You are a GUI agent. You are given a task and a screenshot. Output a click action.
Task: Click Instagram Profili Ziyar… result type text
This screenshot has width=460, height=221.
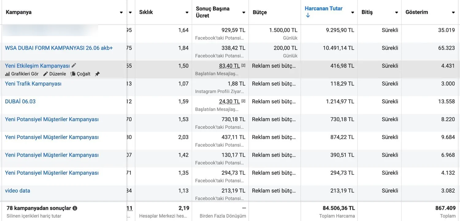(220, 91)
